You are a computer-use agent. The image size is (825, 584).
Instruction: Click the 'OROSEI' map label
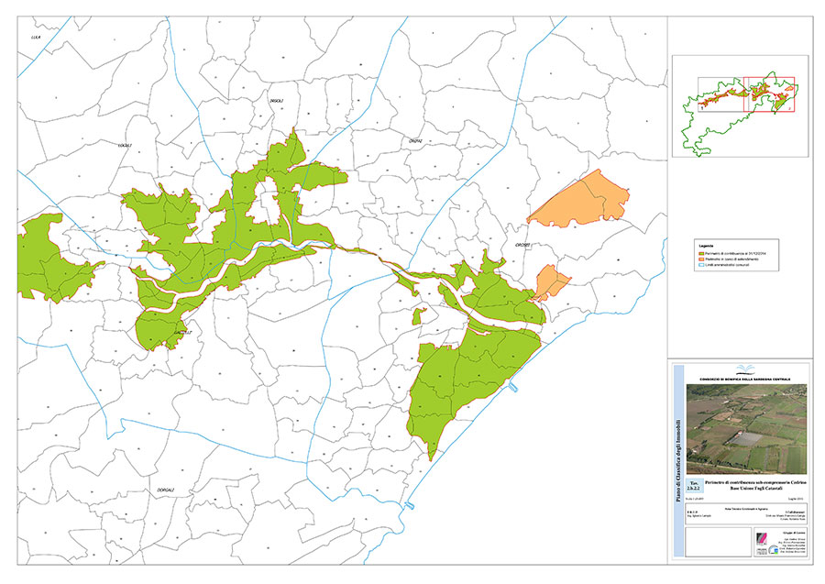524,245
